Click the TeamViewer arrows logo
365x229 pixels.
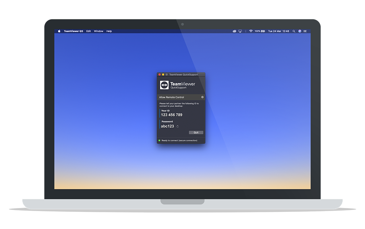164,85
